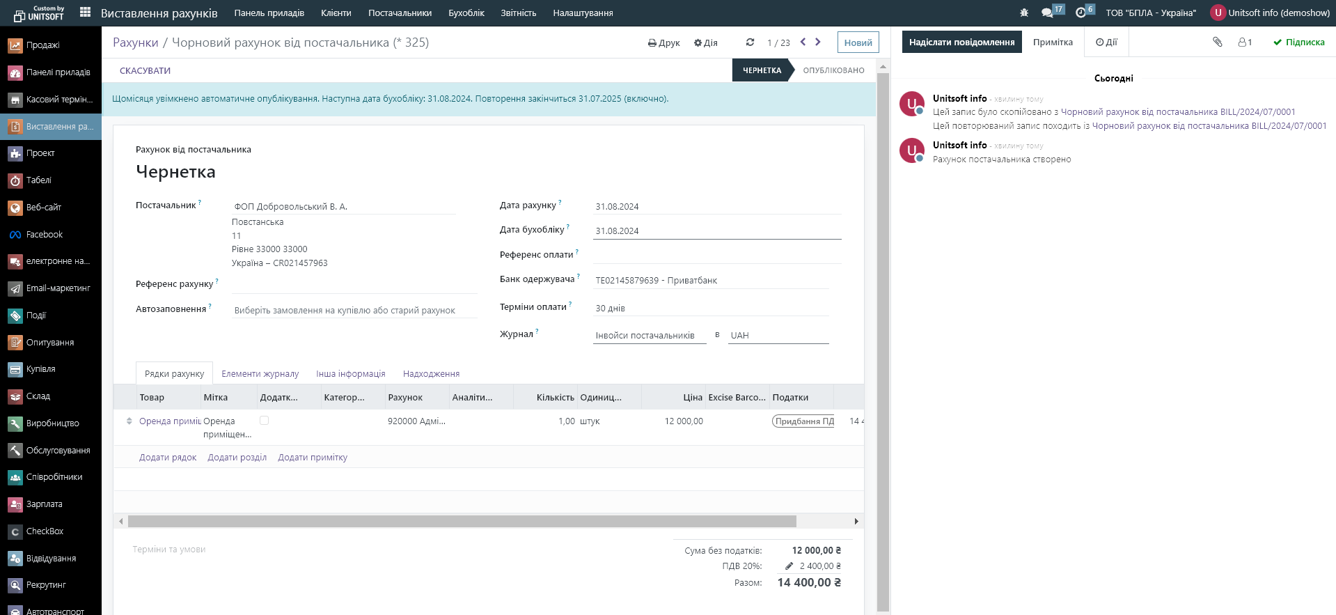Open the Терміни оплати dropdown field

[x=710, y=308]
